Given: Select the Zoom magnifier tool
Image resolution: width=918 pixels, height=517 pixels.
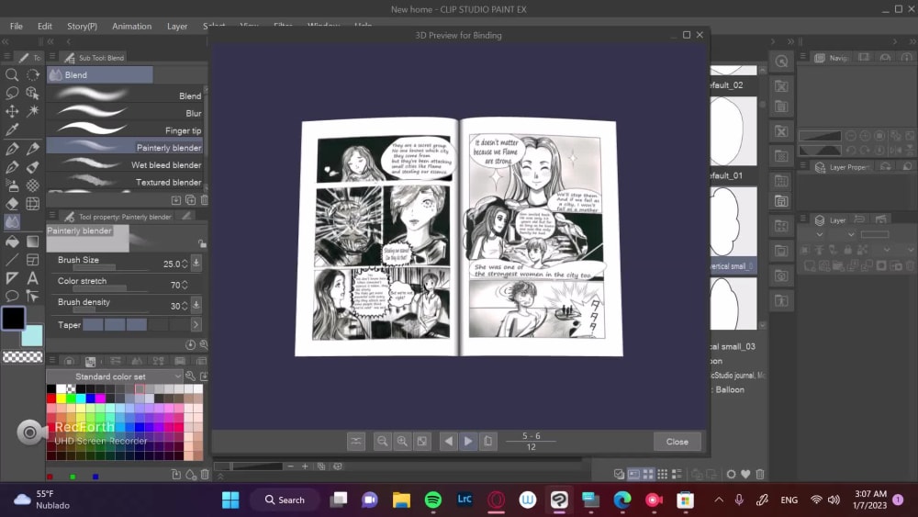Looking at the screenshot, I should click(x=12, y=75).
